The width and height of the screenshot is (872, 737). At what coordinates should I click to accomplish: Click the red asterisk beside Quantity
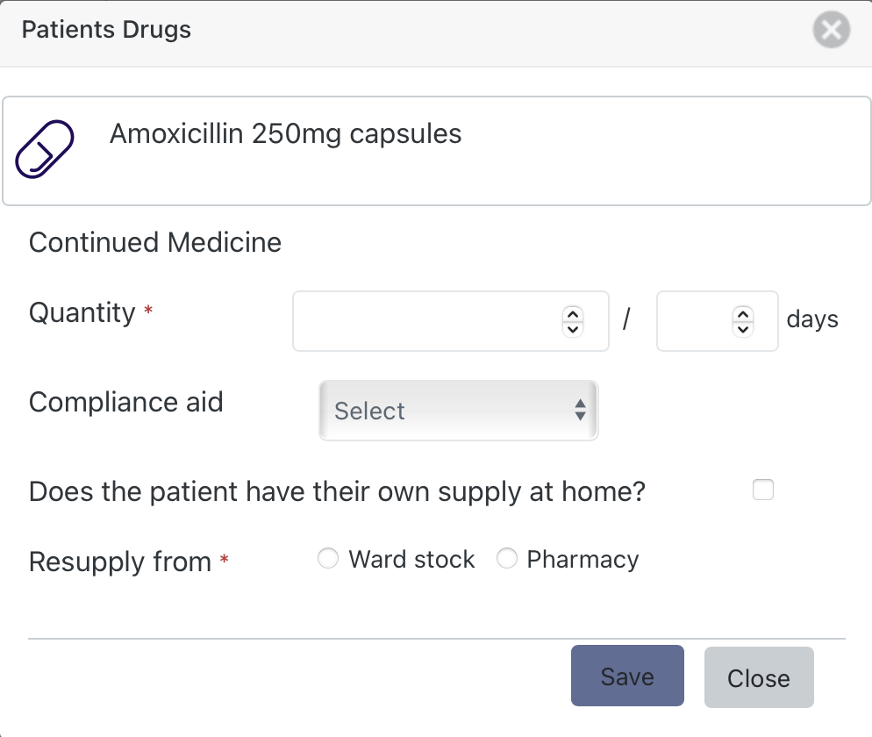(147, 310)
